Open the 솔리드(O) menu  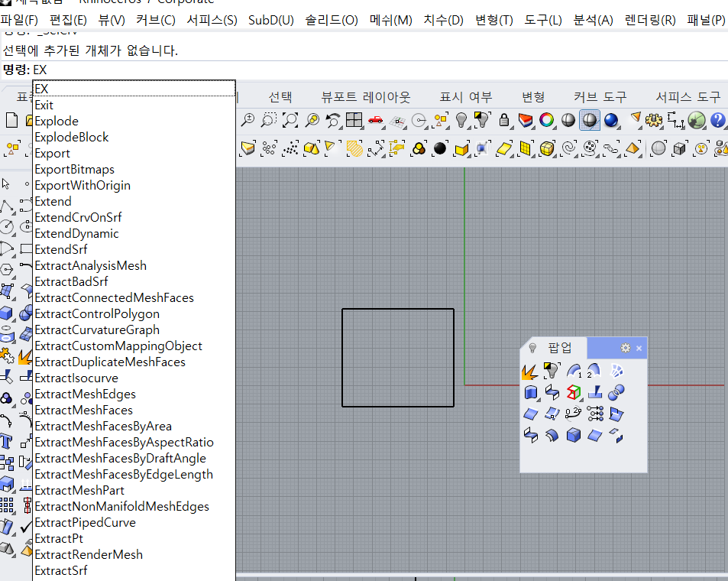click(x=332, y=20)
